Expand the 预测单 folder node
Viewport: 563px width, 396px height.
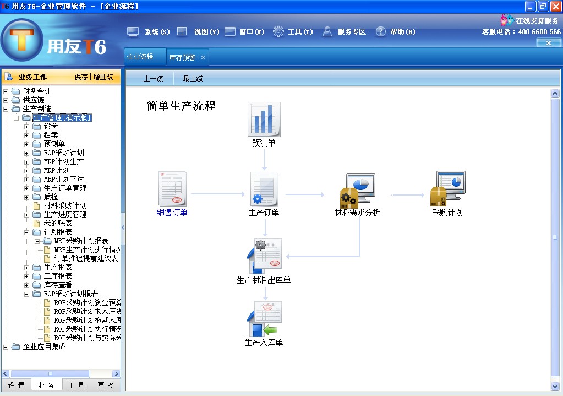click(x=26, y=144)
